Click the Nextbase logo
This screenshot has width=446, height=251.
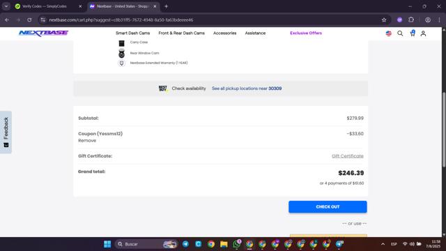[x=43, y=33]
